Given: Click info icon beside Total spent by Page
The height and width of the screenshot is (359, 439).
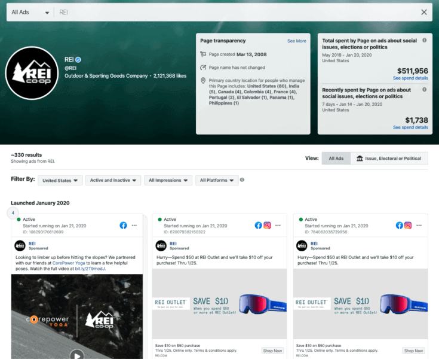Looking at the screenshot, I should click(425, 40).
